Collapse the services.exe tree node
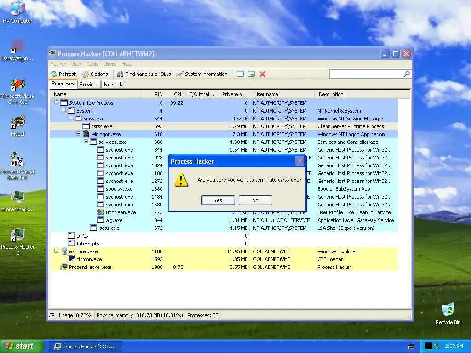Image resolution: width=471 pixels, height=353 pixels. 86,142
